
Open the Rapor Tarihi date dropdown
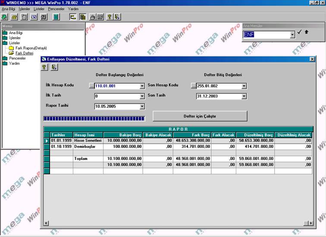pos(142,107)
